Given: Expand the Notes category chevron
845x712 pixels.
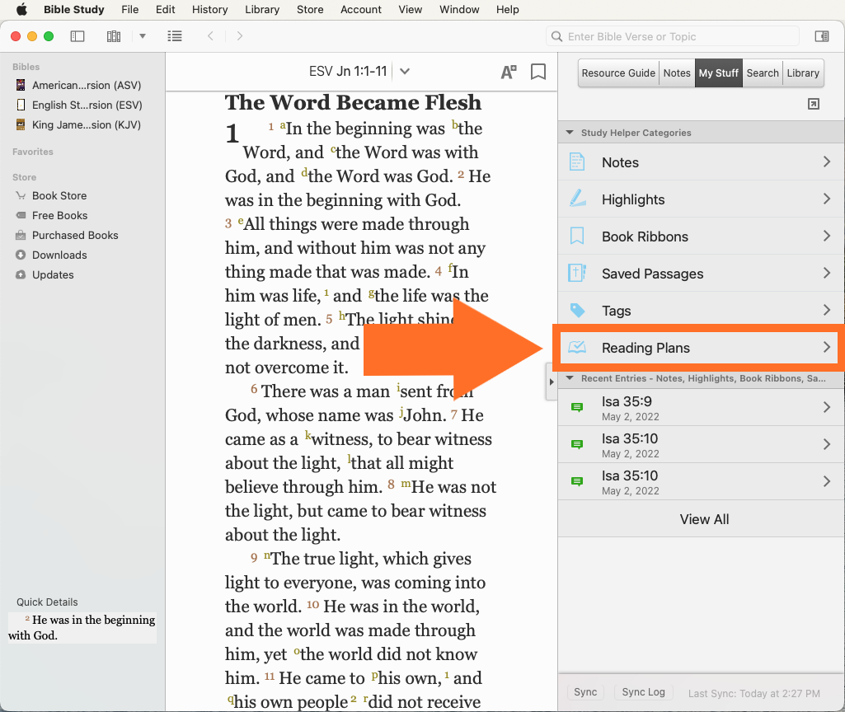Looking at the screenshot, I should click(827, 162).
